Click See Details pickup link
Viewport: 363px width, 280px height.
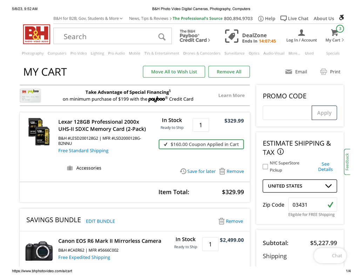325,167
